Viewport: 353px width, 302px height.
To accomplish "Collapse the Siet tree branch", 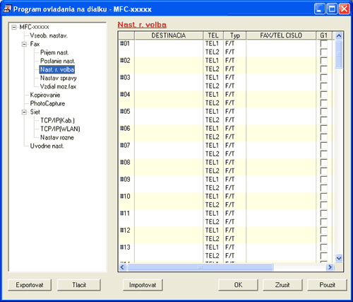I will (x=24, y=112).
